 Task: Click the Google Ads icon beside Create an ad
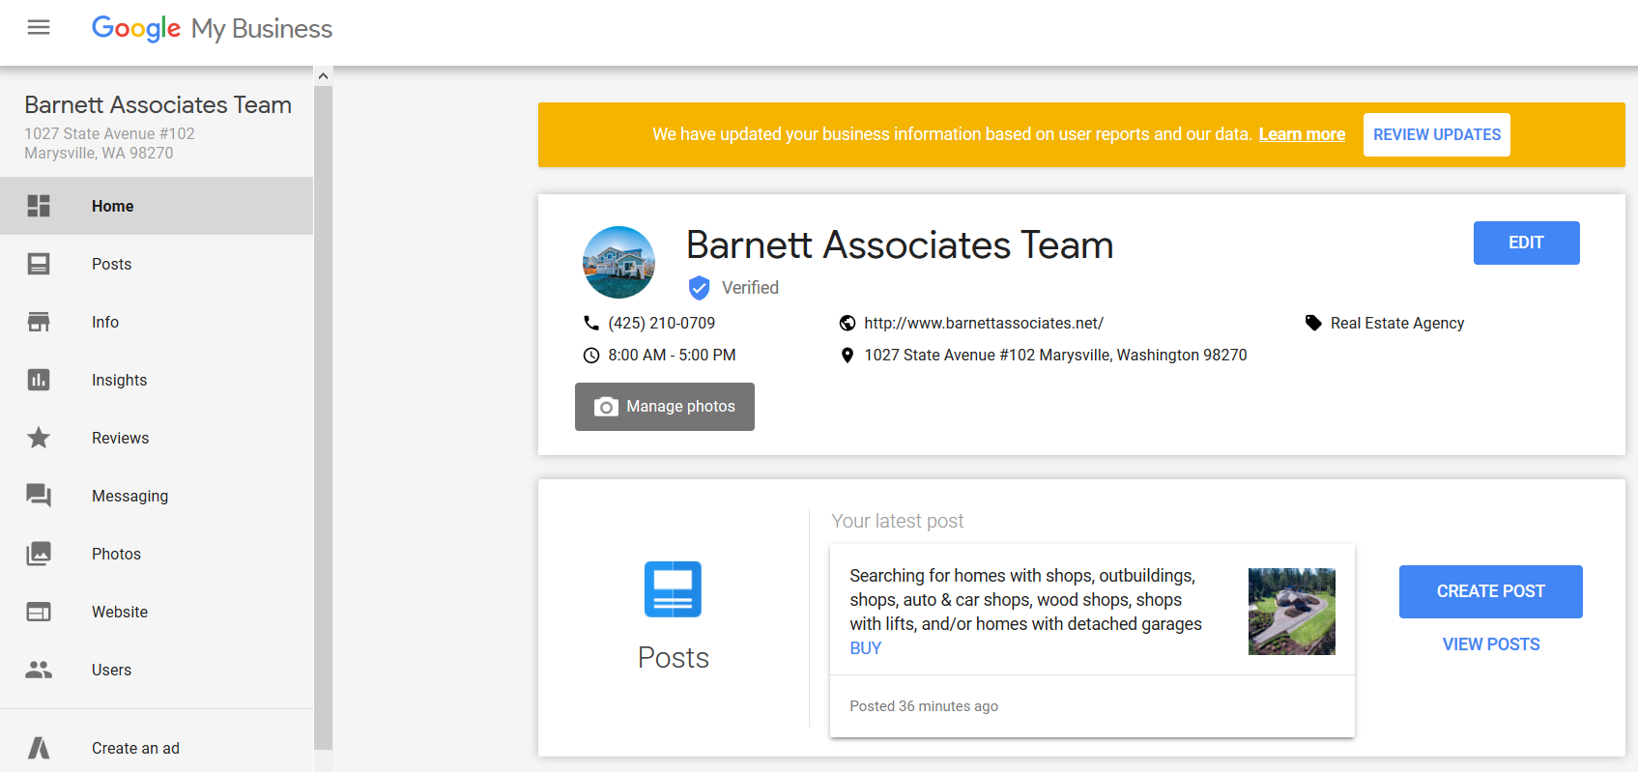click(39, 748)
